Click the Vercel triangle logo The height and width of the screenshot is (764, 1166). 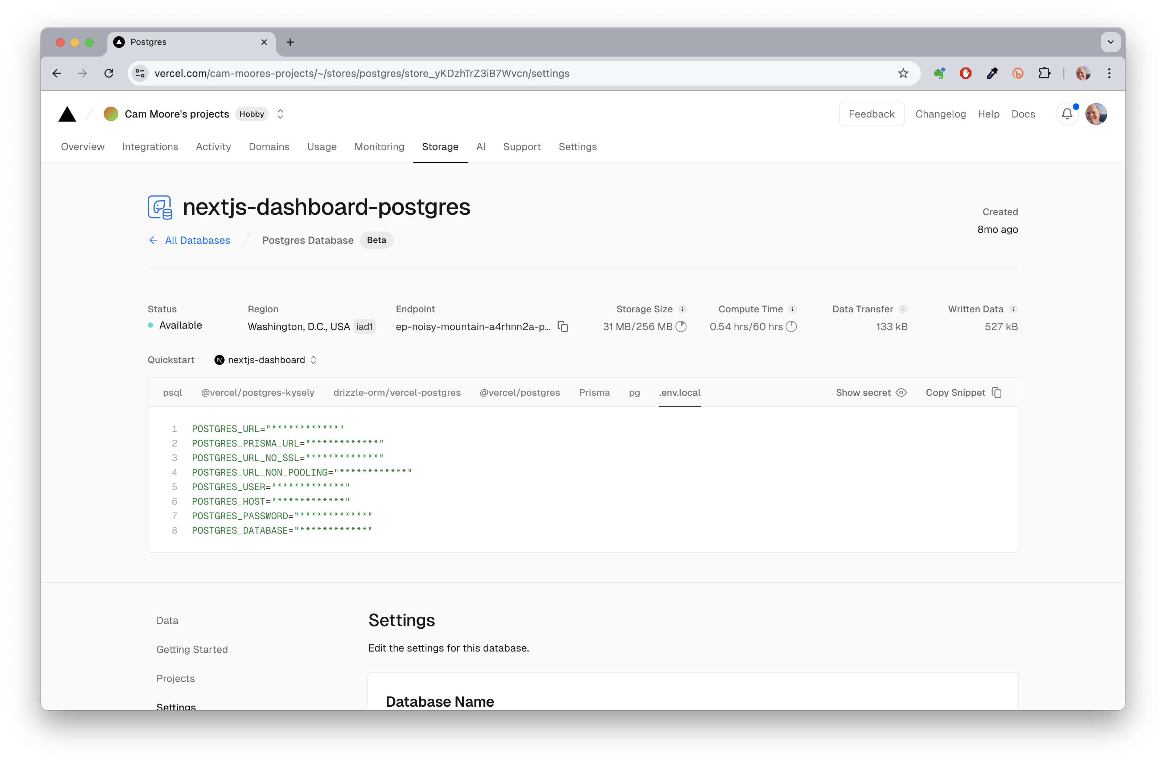pos(67,114)
